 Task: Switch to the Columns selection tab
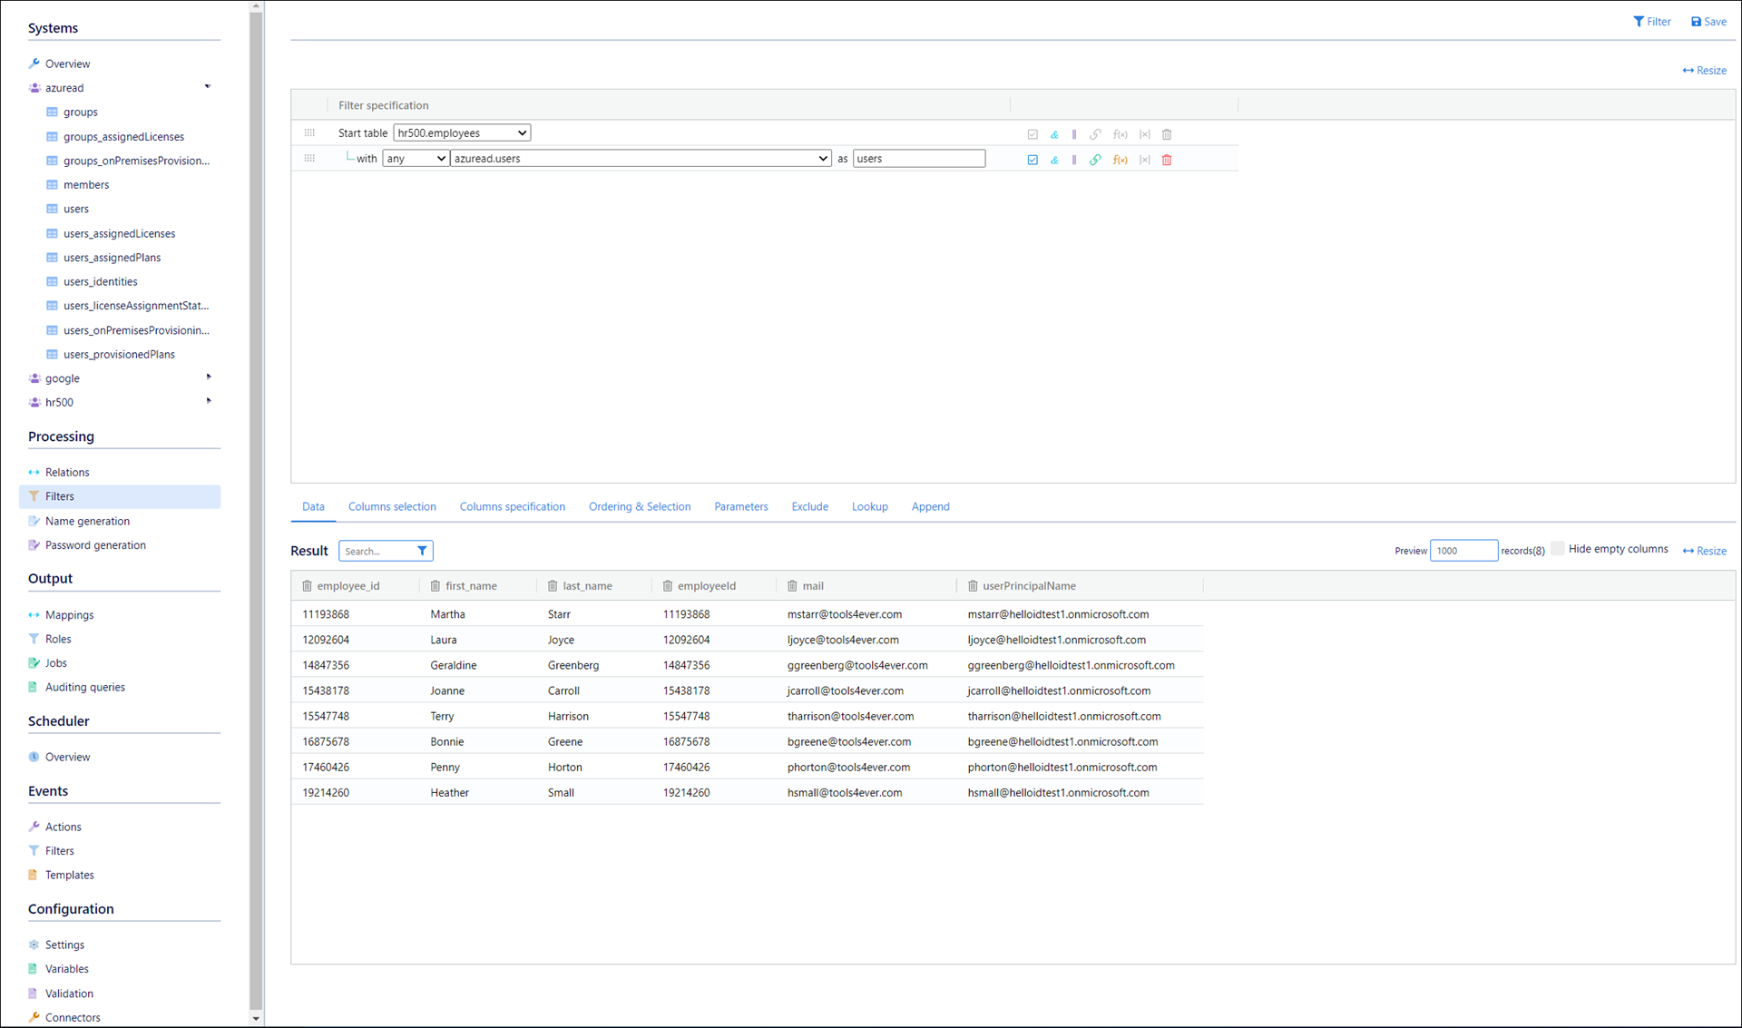(x=392, y=506)
